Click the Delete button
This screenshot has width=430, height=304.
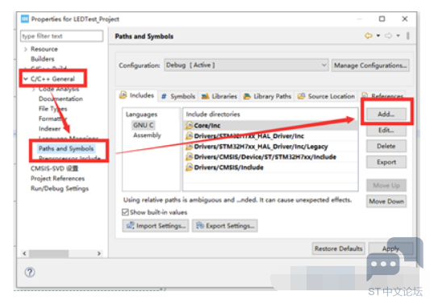[x=386, y=146]
